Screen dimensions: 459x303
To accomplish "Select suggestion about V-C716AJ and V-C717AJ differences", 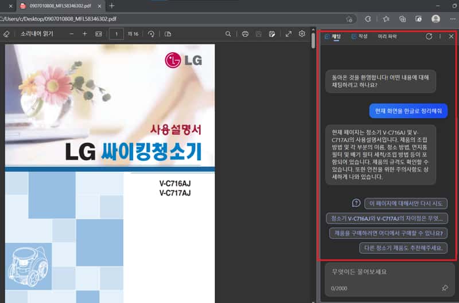I will tap(387, 218).
